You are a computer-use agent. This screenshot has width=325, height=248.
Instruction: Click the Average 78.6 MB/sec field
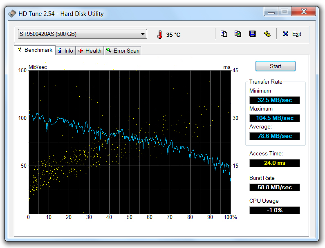coord(274,136)
